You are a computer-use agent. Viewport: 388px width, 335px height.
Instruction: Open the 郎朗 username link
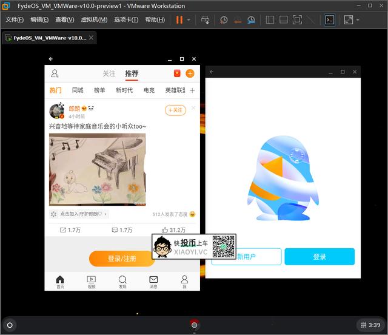point(74,109)
